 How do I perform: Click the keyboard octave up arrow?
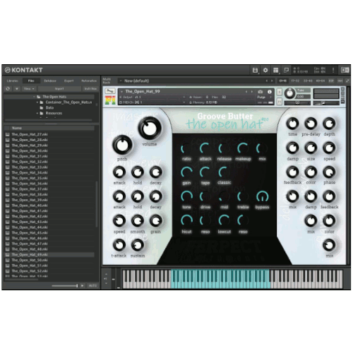click(x=106, y=274)
